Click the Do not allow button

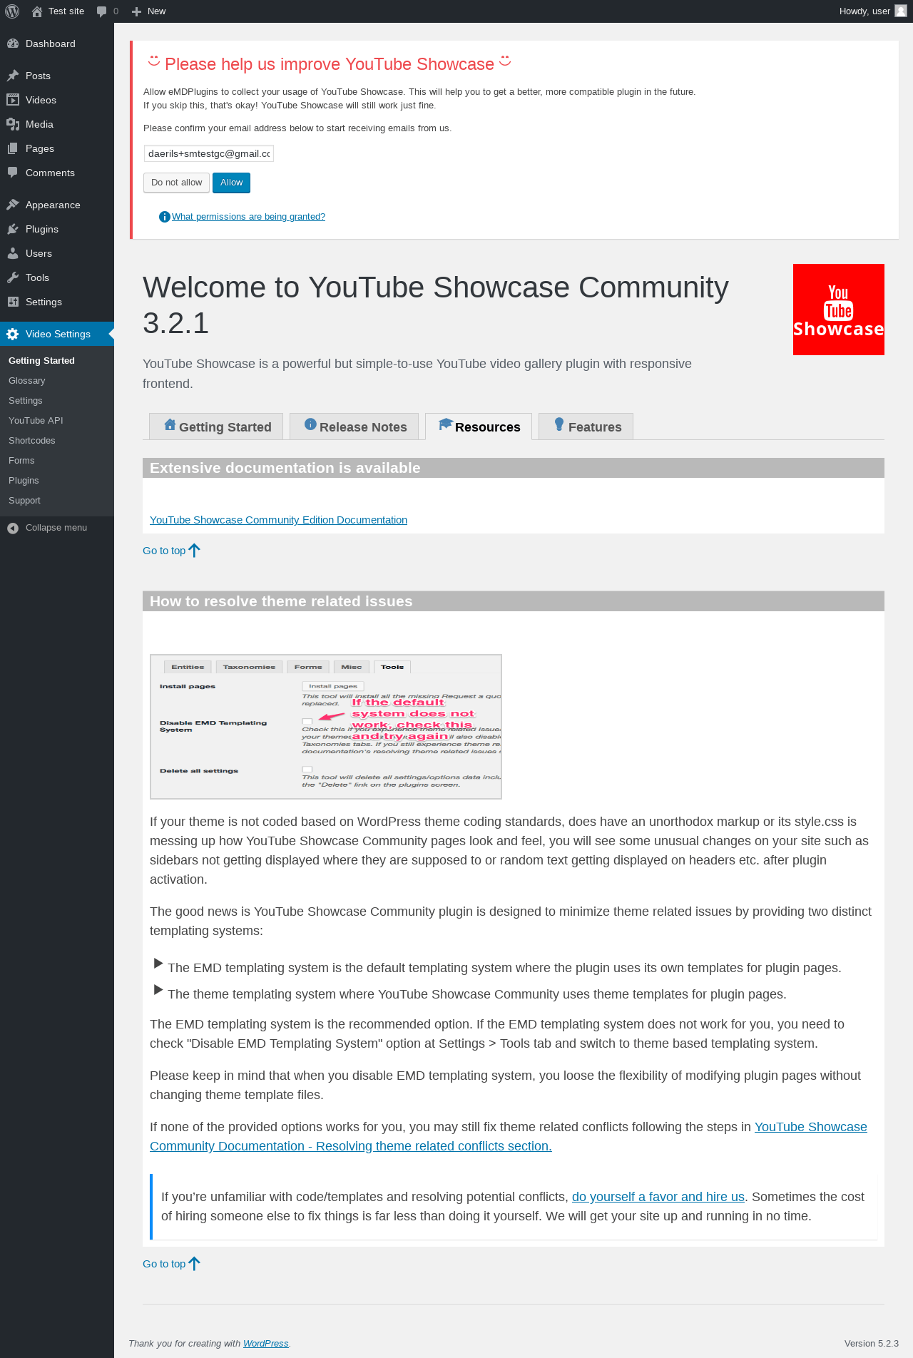pos(177,183)
